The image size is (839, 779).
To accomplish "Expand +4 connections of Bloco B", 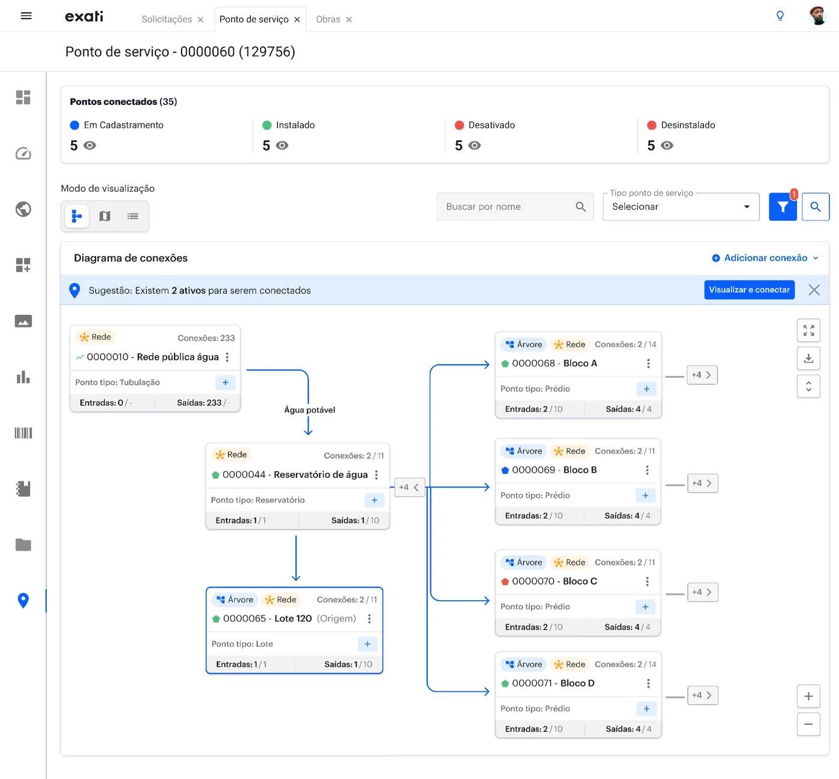I will click(702, 483).
